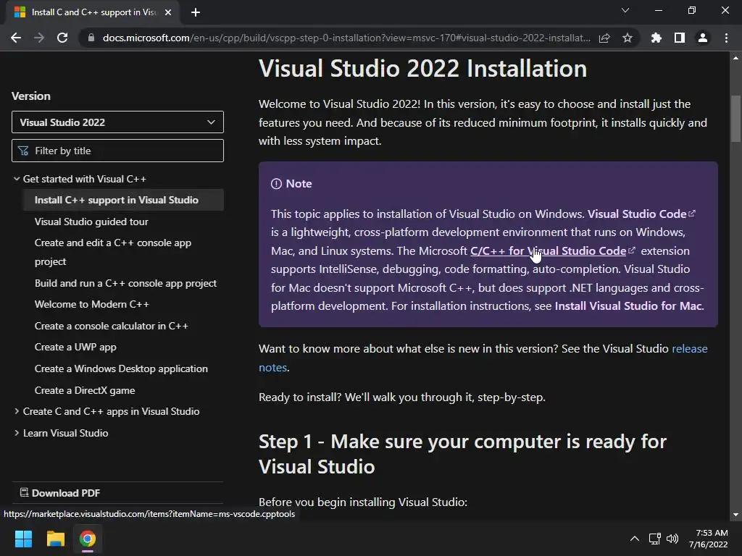Click the page scrollbar thumb
Image resolution: width=742 pixels, height=556 pixels.
[x=735, y=118]
